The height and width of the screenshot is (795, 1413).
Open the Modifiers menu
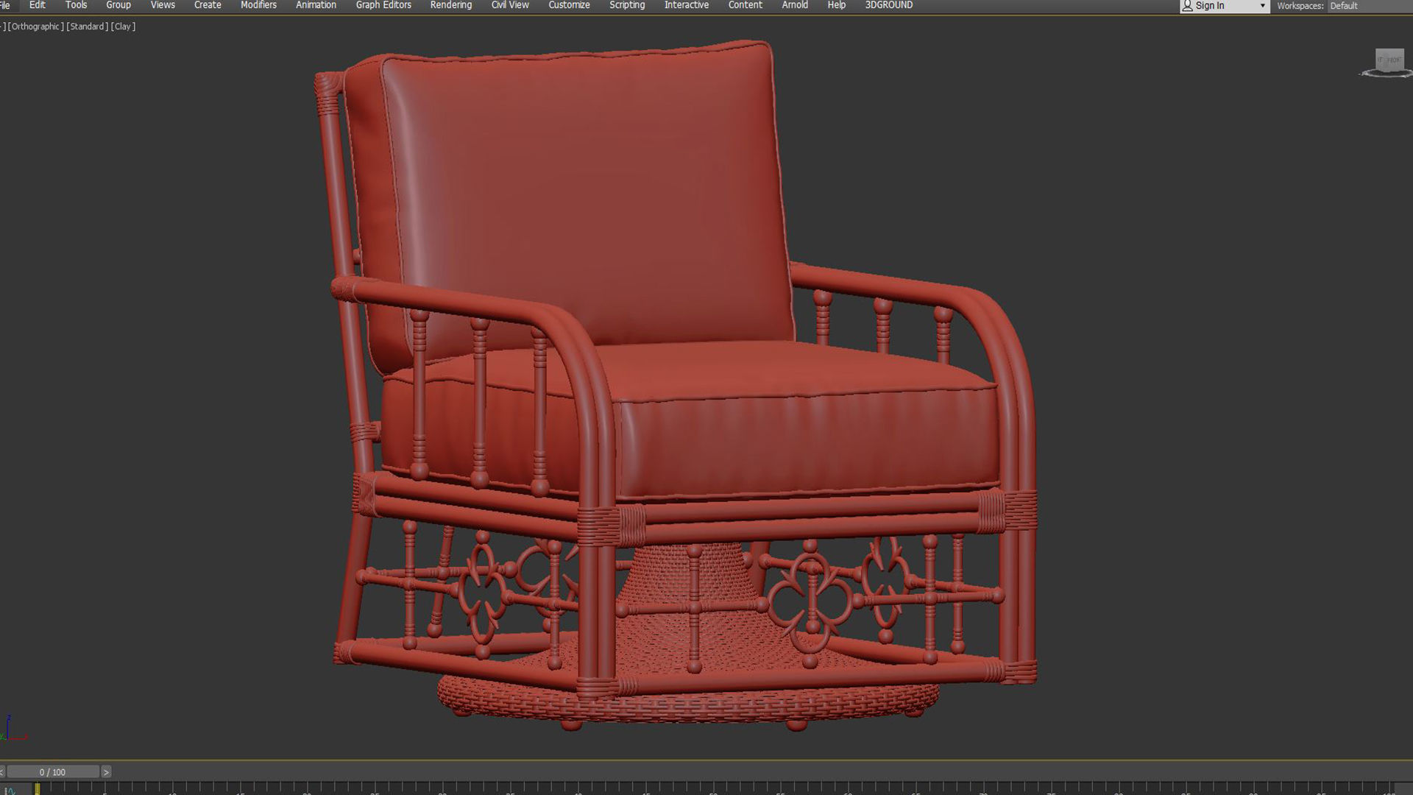[x=258, y=5]
